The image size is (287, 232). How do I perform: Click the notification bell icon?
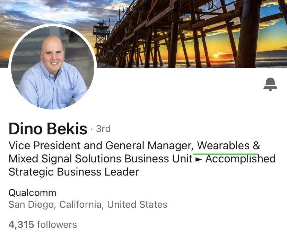click(x=270, y=84)
